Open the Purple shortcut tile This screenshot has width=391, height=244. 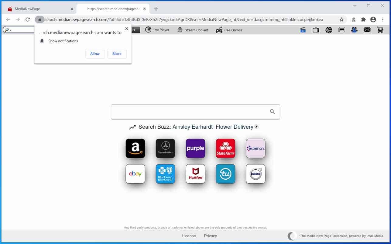pos(195,148)
